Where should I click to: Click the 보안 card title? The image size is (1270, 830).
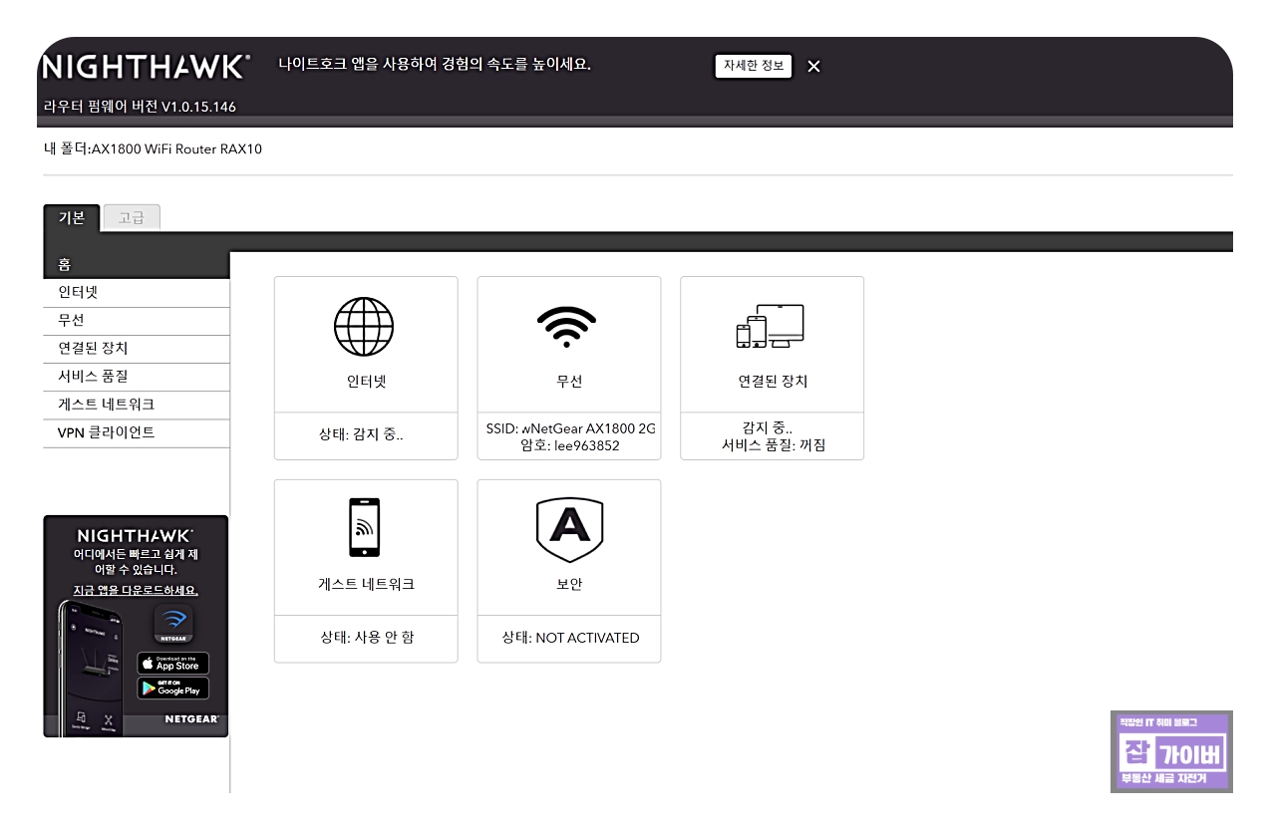(x=569, y=585)
